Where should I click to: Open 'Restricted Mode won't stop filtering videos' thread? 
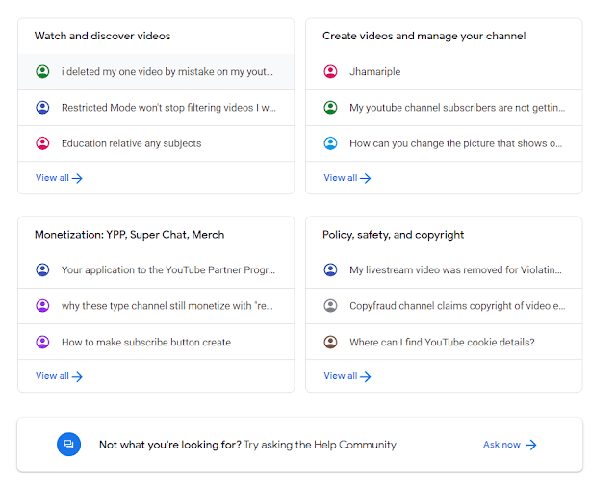pyautogui.click(x=167, y=108)
